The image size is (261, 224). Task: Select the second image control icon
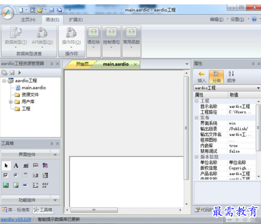click(16, 185)
